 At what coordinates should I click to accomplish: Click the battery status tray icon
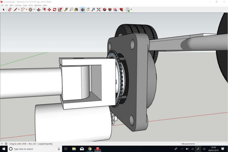(187, 149)
